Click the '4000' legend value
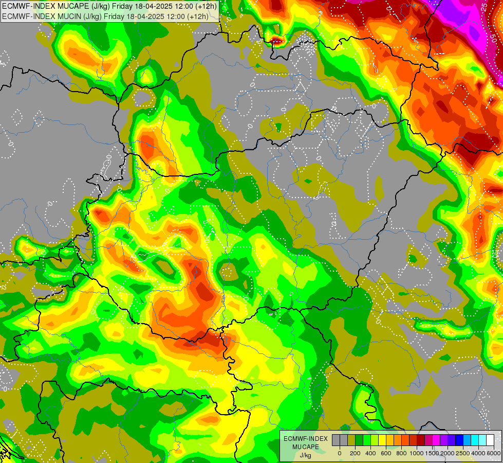Viewport: 503px width, 463px height. click(x=478, y=453)
